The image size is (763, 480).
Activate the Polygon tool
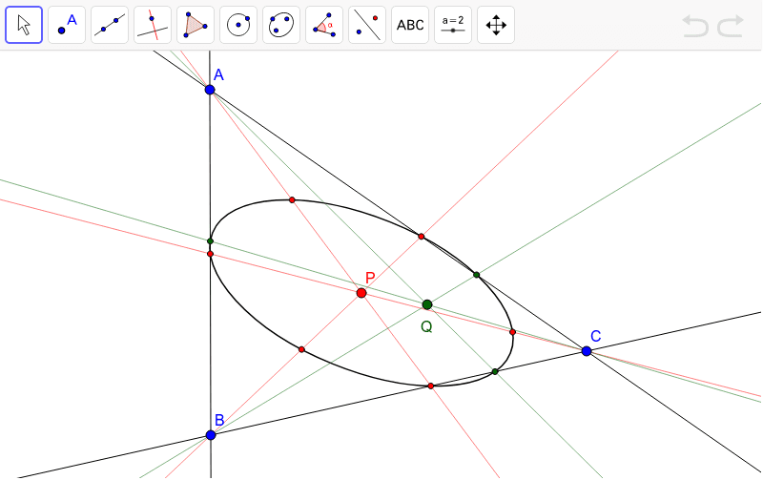tap(196, 25)
